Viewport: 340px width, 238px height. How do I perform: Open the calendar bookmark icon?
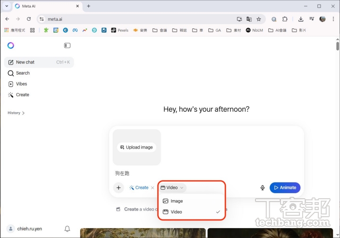coord(56,30)
